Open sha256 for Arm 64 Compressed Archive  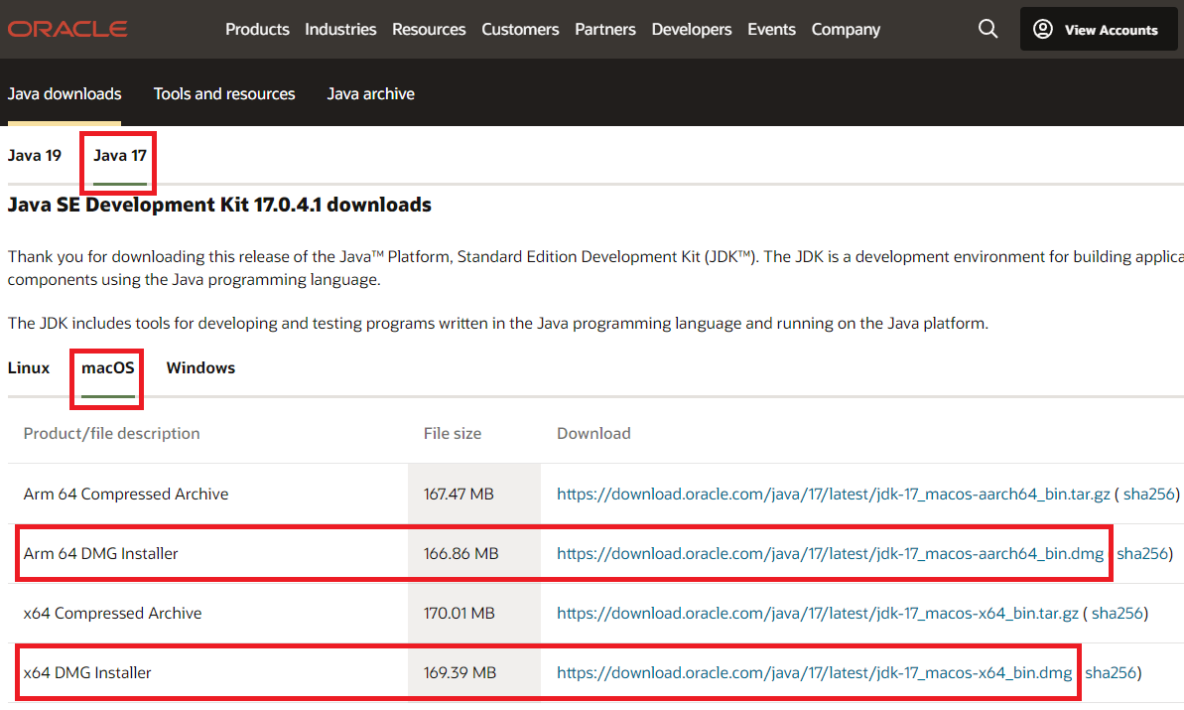point(1148,494)
